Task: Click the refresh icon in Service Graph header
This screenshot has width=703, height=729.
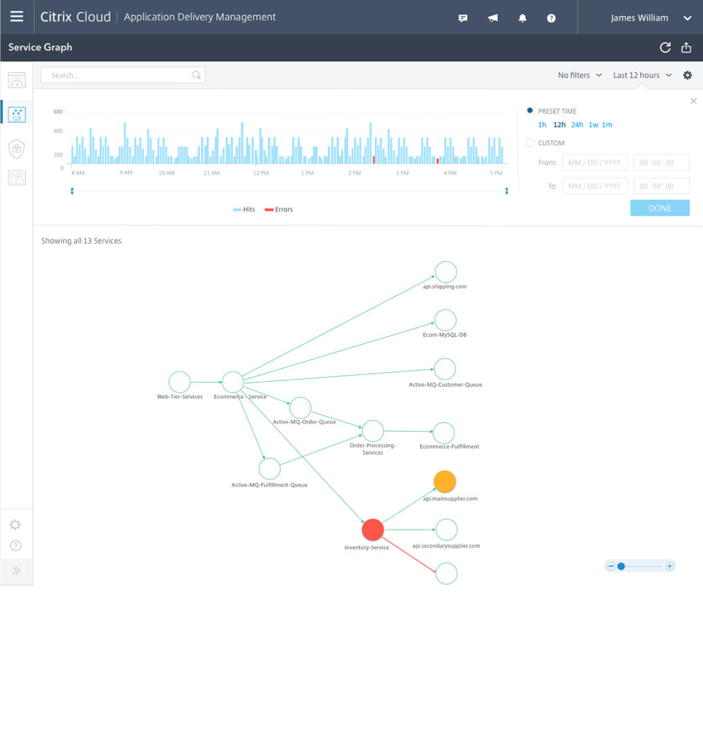Action: coord(666,47)
